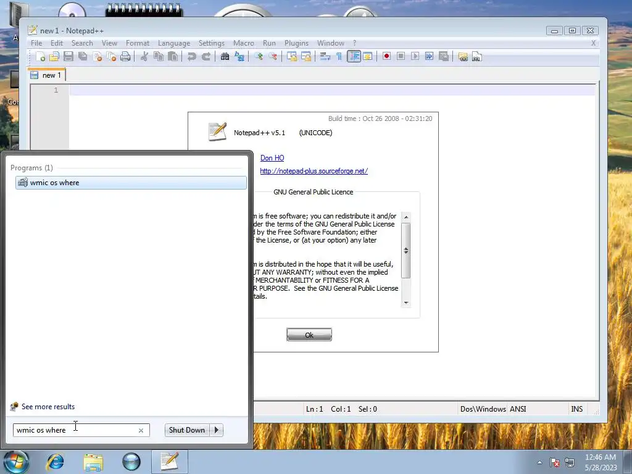Click the Playback macro icon
The height and width of the screenshot is (474, 632).
[x=415, y=56]
